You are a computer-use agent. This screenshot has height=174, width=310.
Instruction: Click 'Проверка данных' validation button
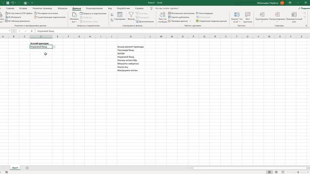pos(178,21)
